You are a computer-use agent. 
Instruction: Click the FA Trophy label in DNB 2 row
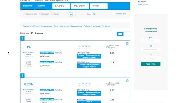[x=46, y=66]
